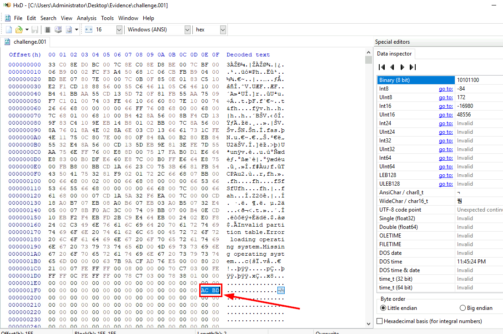This screenshot has width=503, height=334.
Task: Expand the arrow next to the disk image icon
Action: click(x=76, y=30)
